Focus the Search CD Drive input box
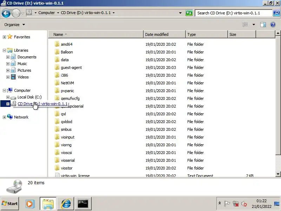The height and width of the screenshot is (211, 281). (x=234, y=13)
